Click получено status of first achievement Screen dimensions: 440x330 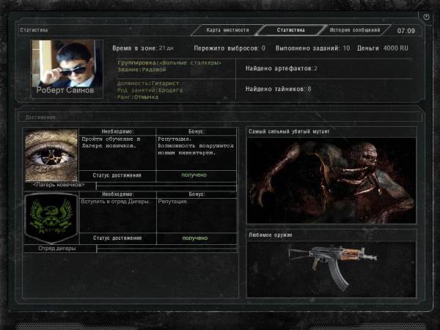194,175
